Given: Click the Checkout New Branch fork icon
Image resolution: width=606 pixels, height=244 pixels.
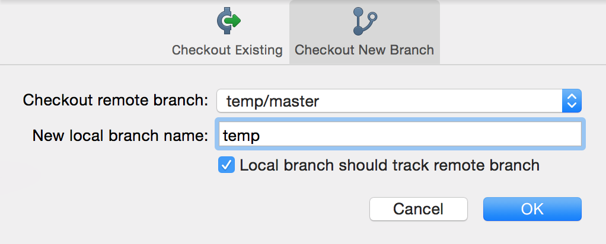Looking at the screenshot, I should click(363, 22).
